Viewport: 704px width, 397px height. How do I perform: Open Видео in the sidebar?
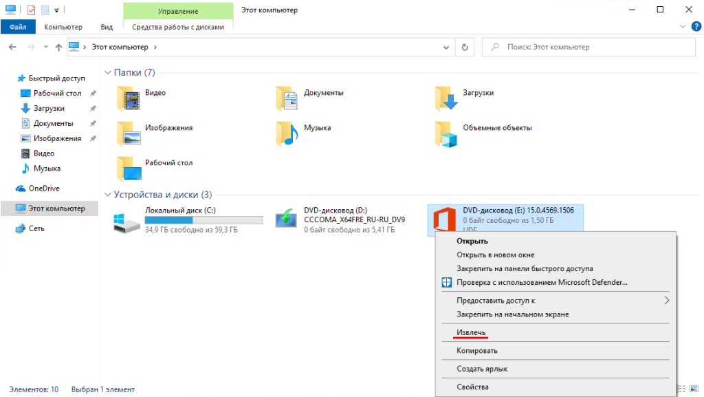click(44, 153)
